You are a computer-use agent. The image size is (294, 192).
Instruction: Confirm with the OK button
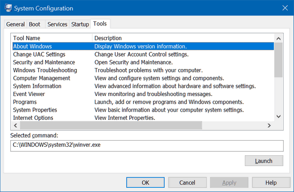point(145,183)
